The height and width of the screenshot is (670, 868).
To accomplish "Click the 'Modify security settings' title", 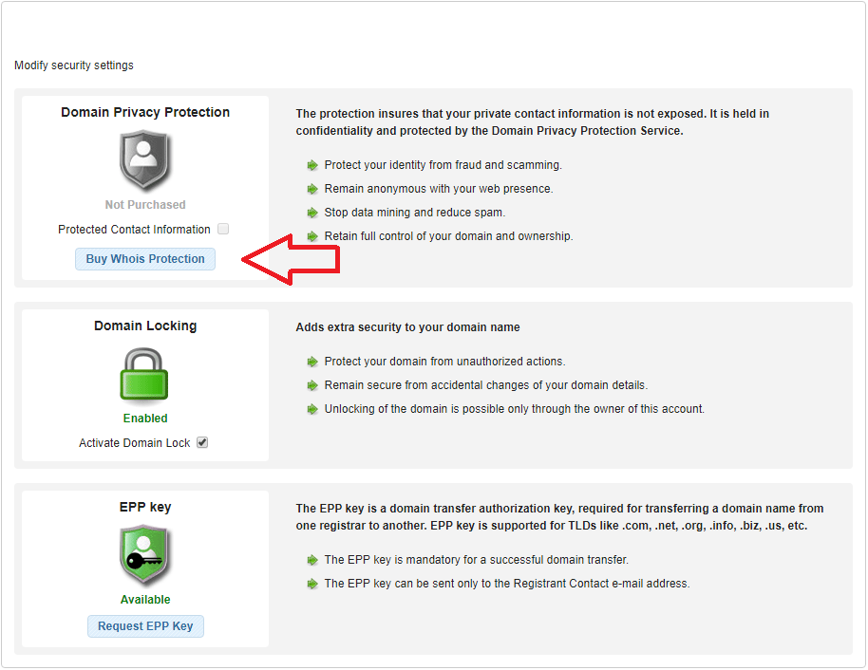I will (x=74, y=65).
